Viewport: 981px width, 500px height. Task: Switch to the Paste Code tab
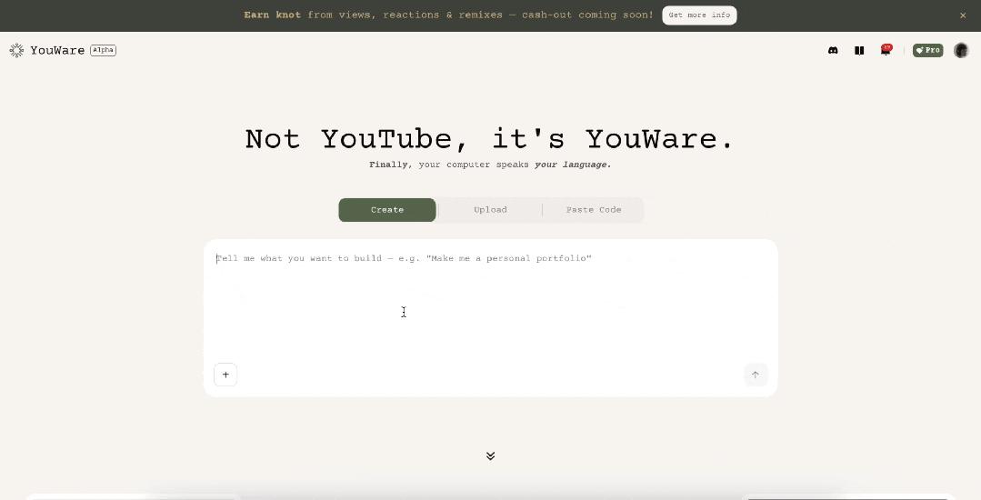click(594, 210)
